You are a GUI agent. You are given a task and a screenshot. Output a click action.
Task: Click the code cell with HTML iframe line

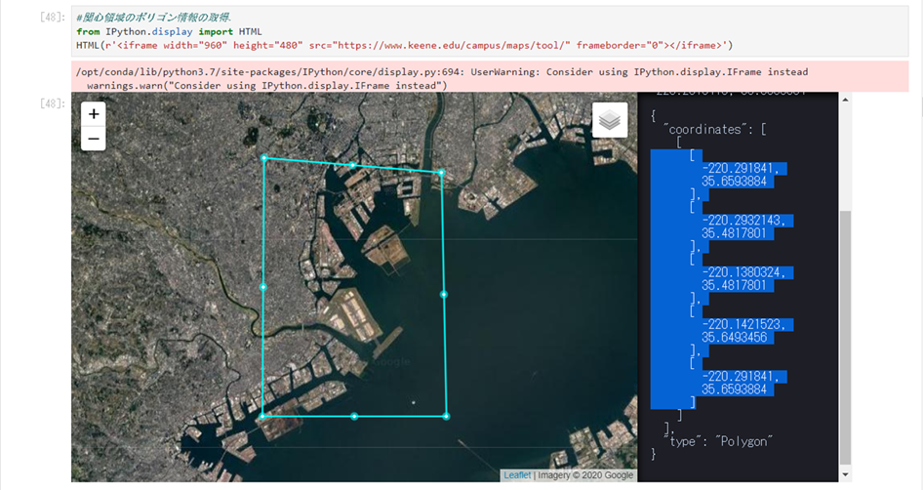(x=489, y=31)
